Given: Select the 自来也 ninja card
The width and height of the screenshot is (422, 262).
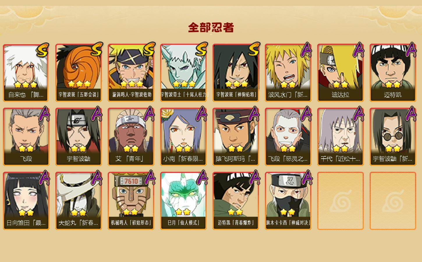Looking at the screenshot, I should click(26, 73).
